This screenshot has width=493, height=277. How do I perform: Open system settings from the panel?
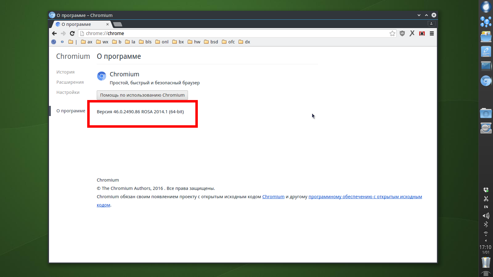click(486, 128)
